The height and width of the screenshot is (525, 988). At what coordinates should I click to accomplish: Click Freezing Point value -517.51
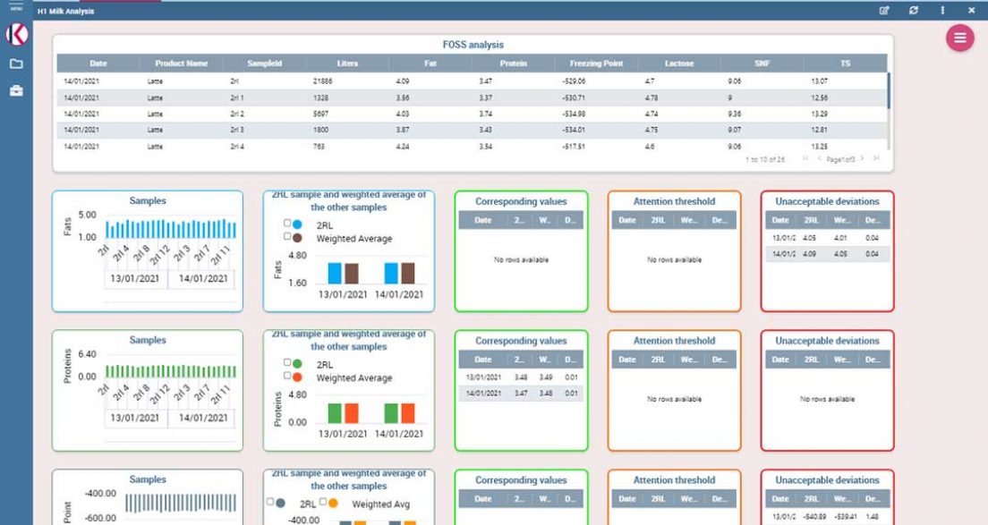coord(574,147)
